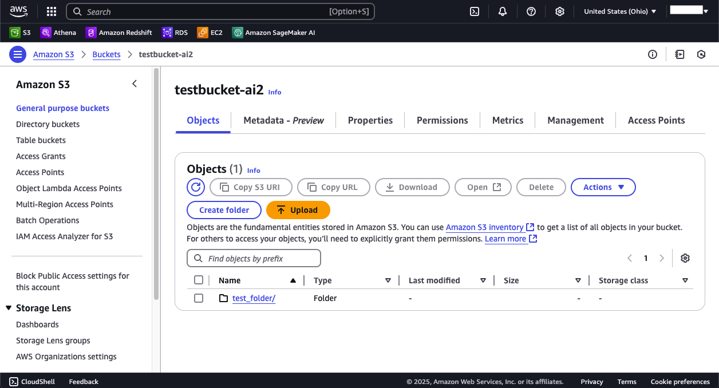This screenshot has height=388, width=719.
Task: Click external link icon beside Amazon S3 inventory
Action: (x=531, y=227)
